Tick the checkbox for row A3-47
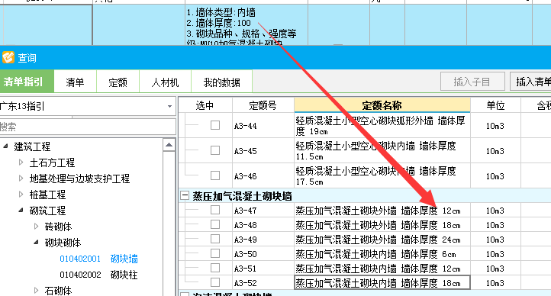Screen dimensions: 551x296 [x=215, y=210]
